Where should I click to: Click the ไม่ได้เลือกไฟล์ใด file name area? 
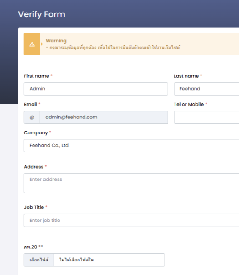point(109,260)
